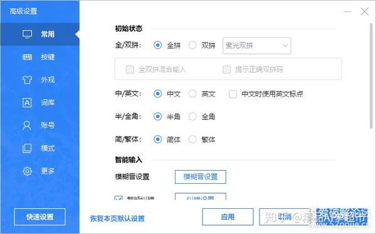Click the letter A icon beside 词库
The height and width of the screenshot is (234, 376).
(27, 103)
